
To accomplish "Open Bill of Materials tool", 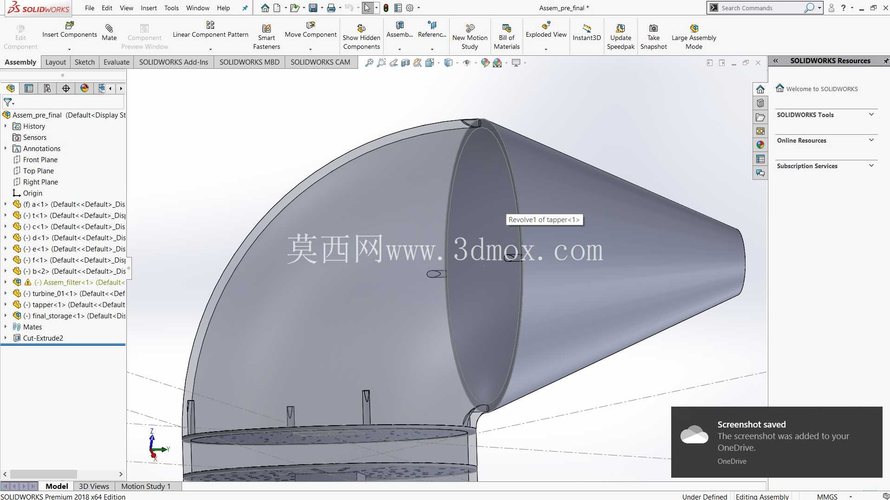I will coord(507,37).
